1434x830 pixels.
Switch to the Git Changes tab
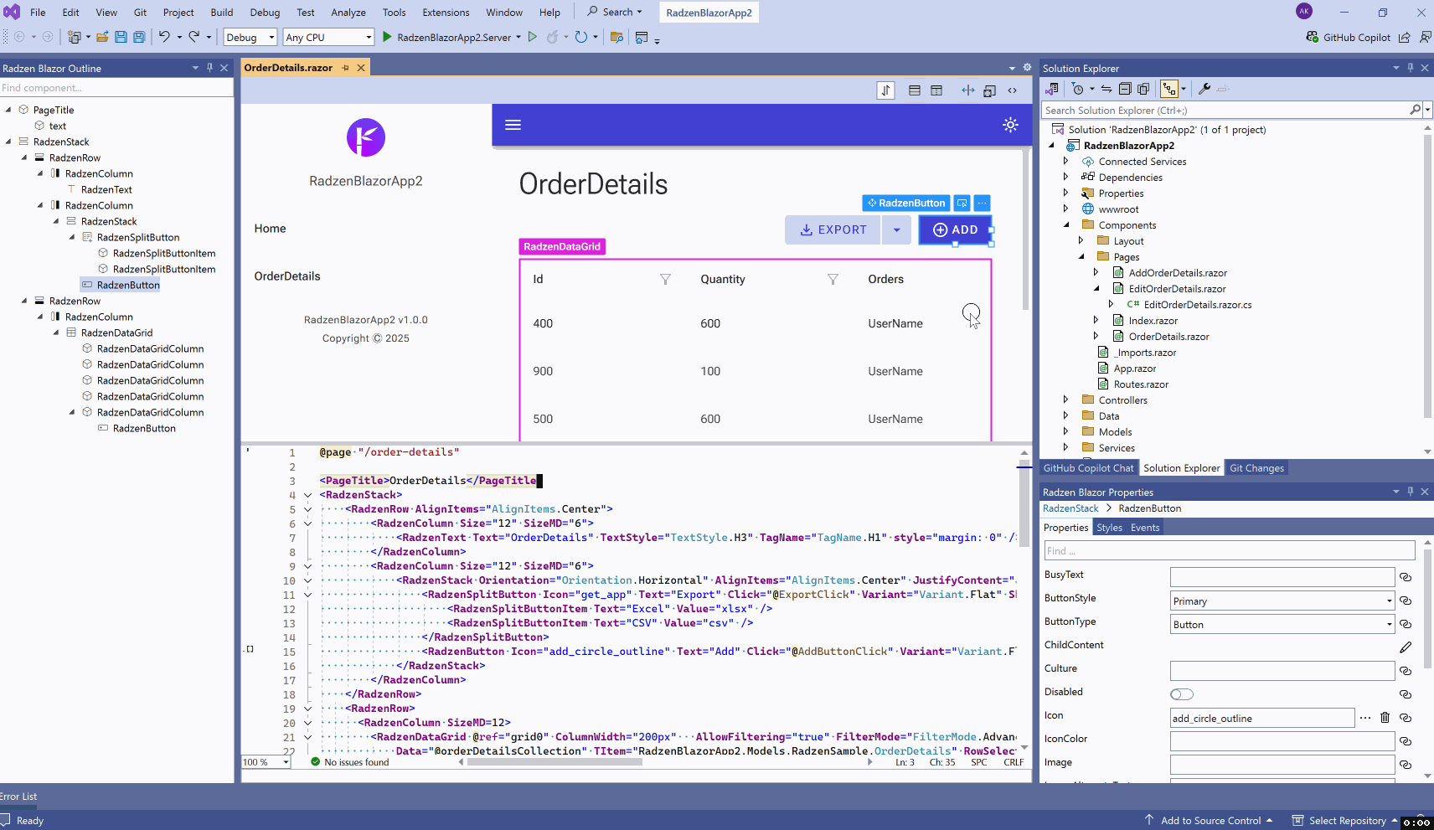tap(1256, 468)
